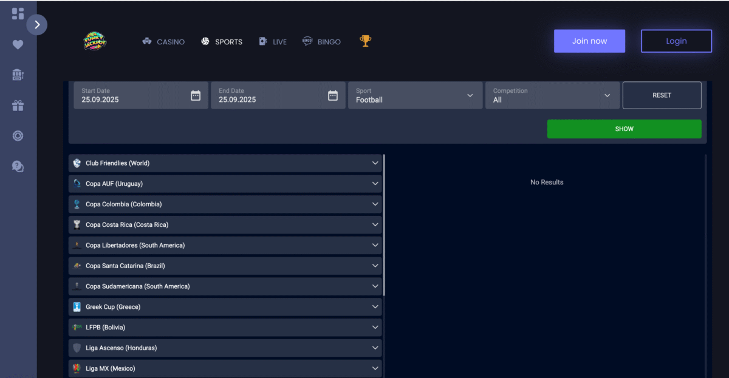
Task: Click the Join now button
Action: (x=589, y=41)
